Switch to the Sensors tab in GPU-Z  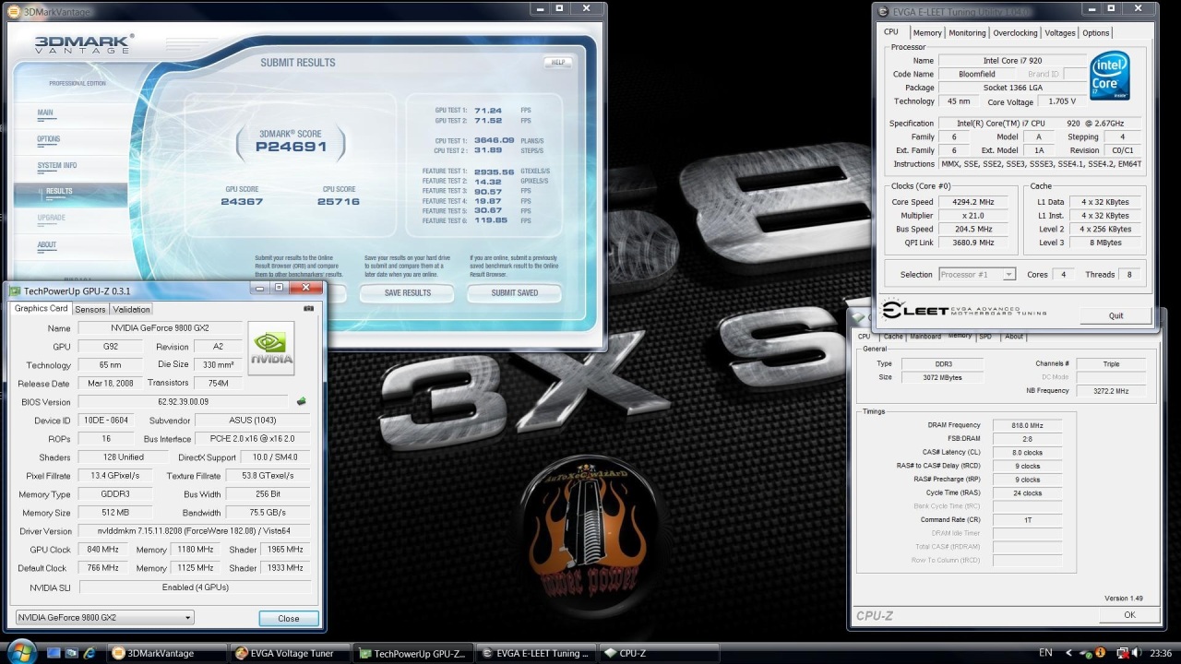(x=90, y=309)
